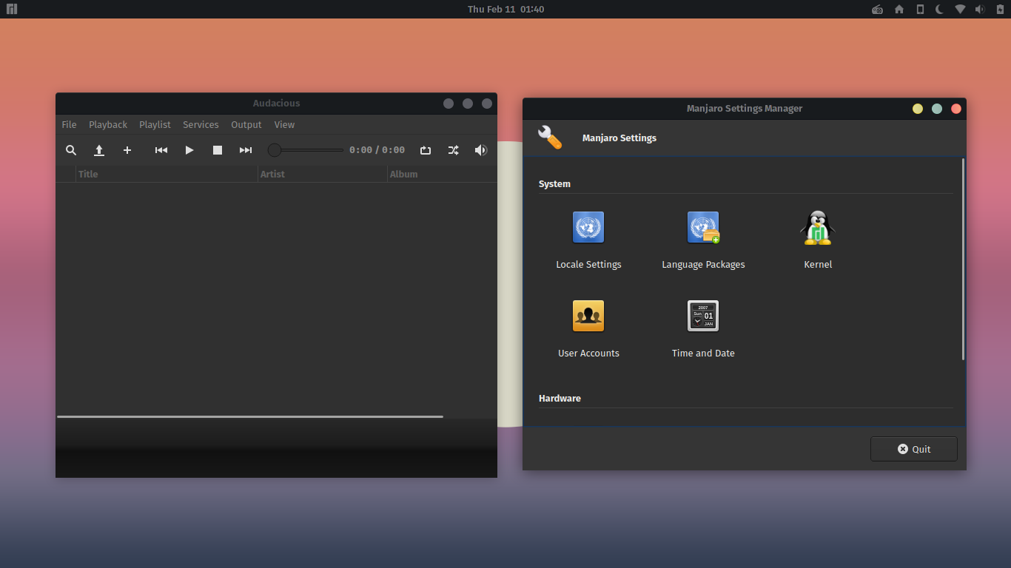Open the Kernel management settings
Image resolution: width=1011 pixels, height=568 pixels.
[818, 227]
